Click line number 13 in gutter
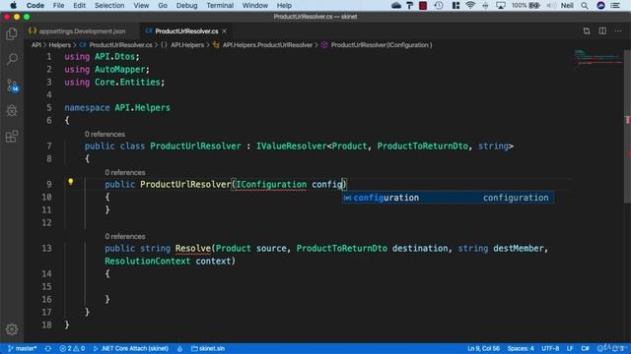The image size is (631, 354). pyautogui.click(x=46, y=249)
